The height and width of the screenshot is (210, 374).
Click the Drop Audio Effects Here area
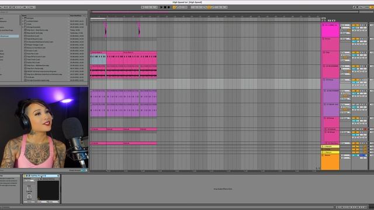tap(223, 189)
